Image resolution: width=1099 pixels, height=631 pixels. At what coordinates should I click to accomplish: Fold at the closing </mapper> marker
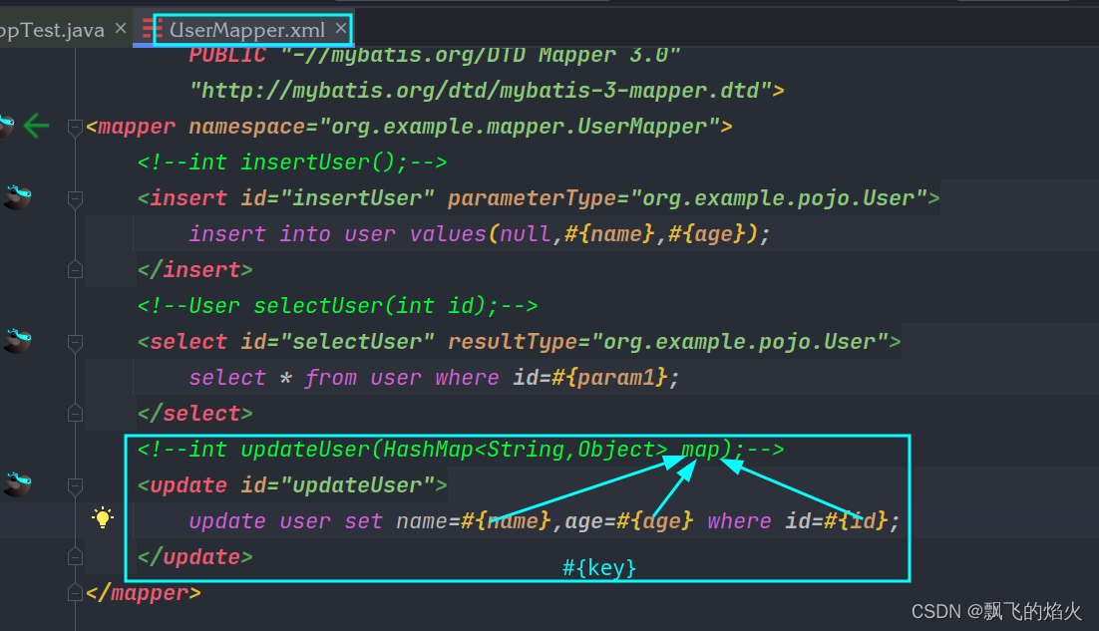tap(75, 593)
